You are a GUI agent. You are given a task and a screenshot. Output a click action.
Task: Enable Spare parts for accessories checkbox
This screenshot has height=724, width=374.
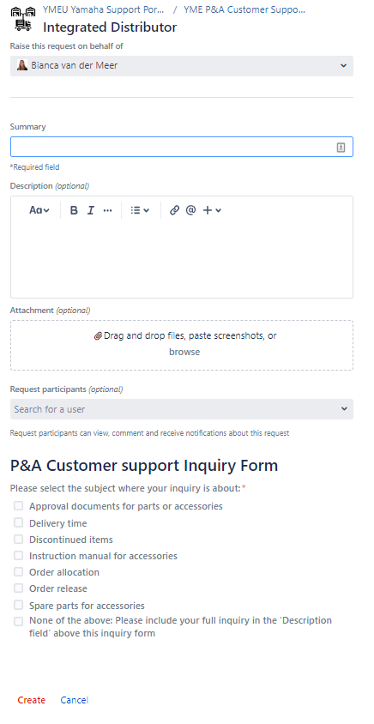(19, 605)
